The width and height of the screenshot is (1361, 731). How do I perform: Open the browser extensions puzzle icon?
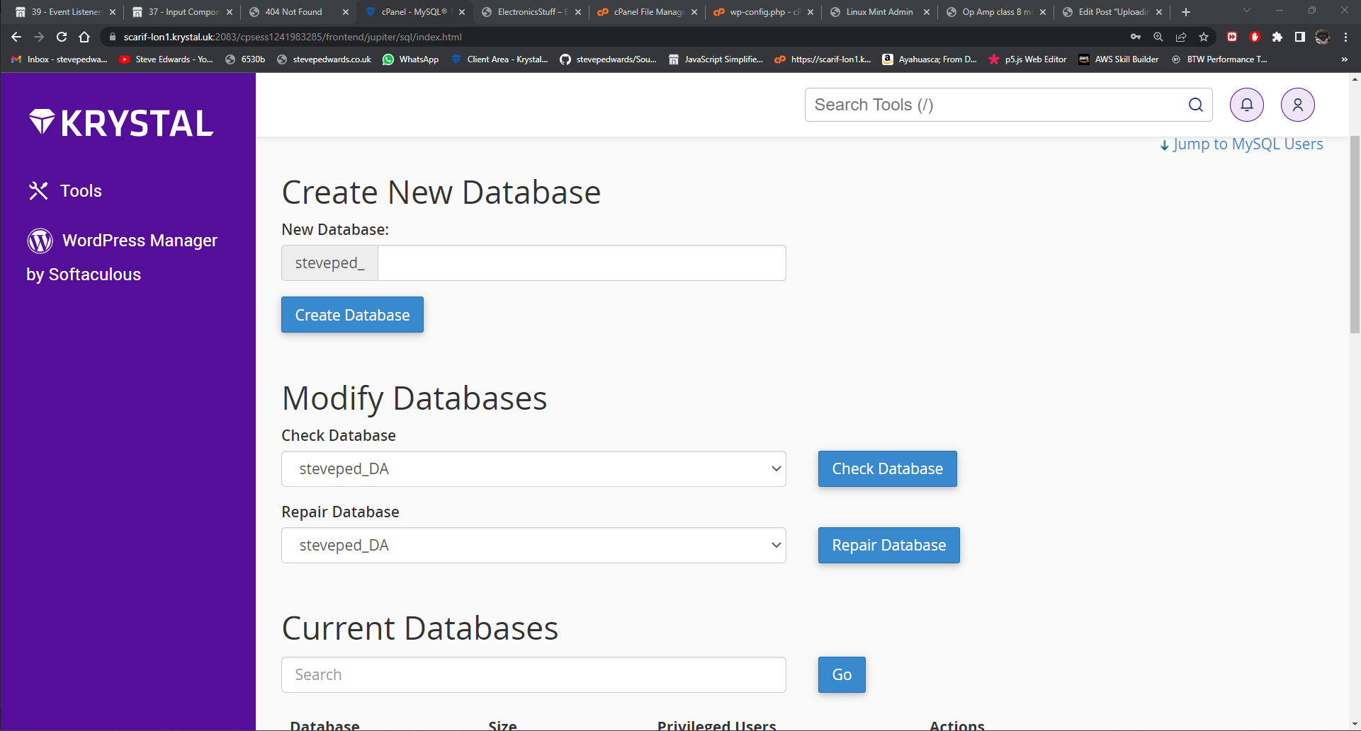pos(1277,37)
